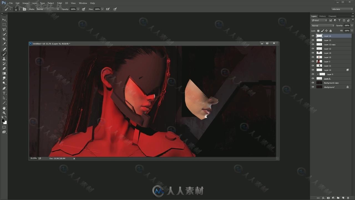Open the File menu

click(11, 3)
